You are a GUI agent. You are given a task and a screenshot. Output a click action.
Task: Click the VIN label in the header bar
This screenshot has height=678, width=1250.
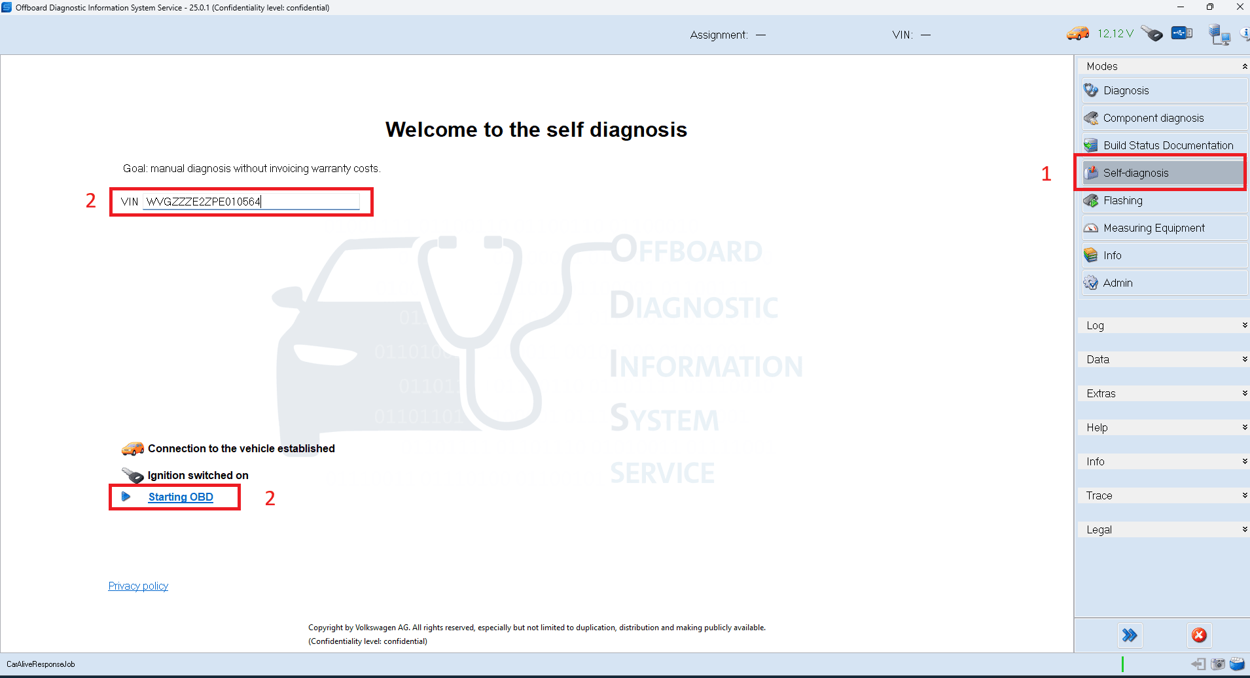(x=902, y=35)
